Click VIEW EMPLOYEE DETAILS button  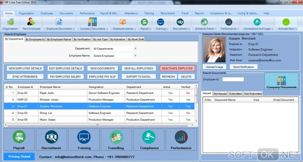(25, 68)
